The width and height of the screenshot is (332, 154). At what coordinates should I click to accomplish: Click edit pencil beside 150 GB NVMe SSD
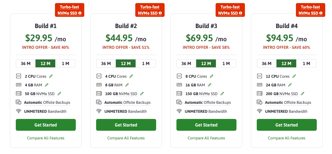click(222, 94)
